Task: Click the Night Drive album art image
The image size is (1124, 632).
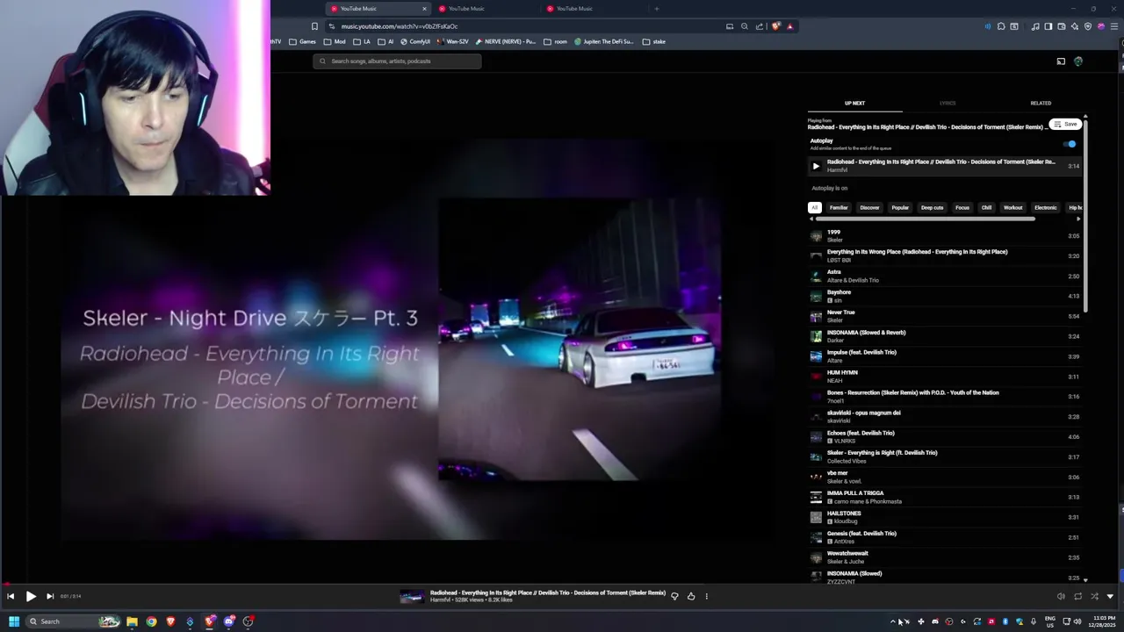Action: tap(580, 340)
